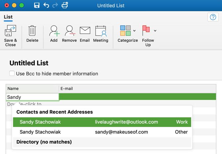
Task: Add a new member to the list
Action: (54, 31)
